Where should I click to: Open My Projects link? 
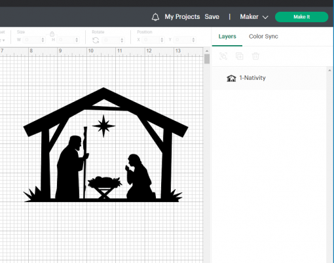point(182,17)
